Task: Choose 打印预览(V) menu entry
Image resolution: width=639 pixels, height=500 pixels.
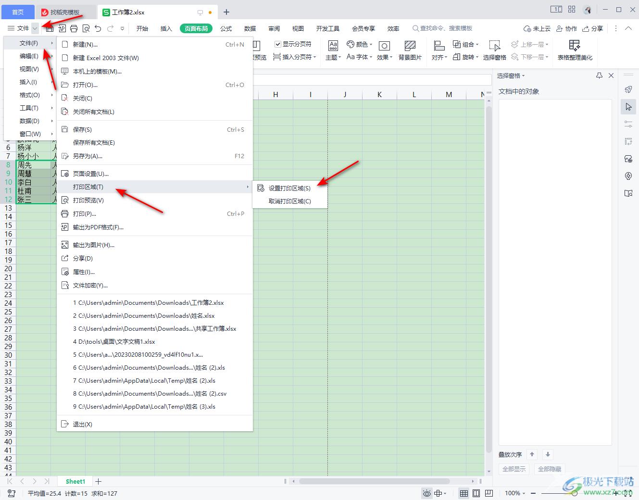Action: pyautogui.click(x=155, y=200)
